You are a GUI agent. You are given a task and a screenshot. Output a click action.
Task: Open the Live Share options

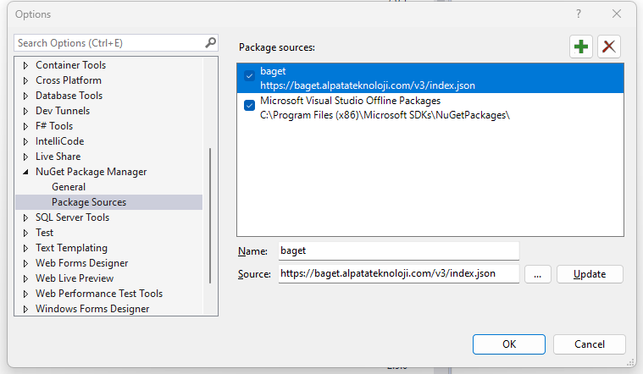point(58,157)
